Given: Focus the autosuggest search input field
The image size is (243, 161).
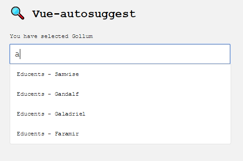Looking at the screenshot, I should click(x=120, y=54).
